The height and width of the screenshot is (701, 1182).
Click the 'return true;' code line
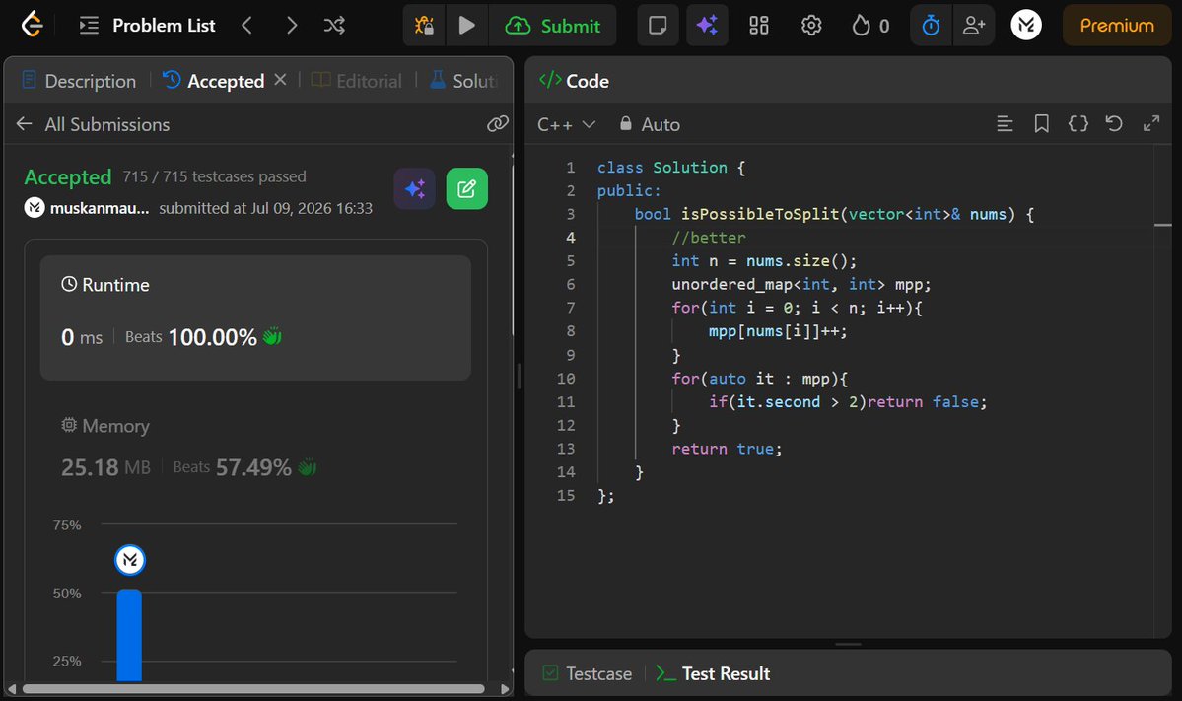[x=727, y=449]
